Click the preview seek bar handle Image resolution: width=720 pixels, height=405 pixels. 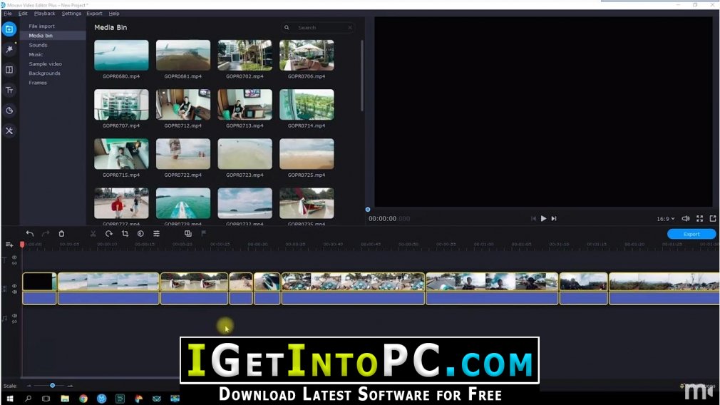tap(368, 210)
